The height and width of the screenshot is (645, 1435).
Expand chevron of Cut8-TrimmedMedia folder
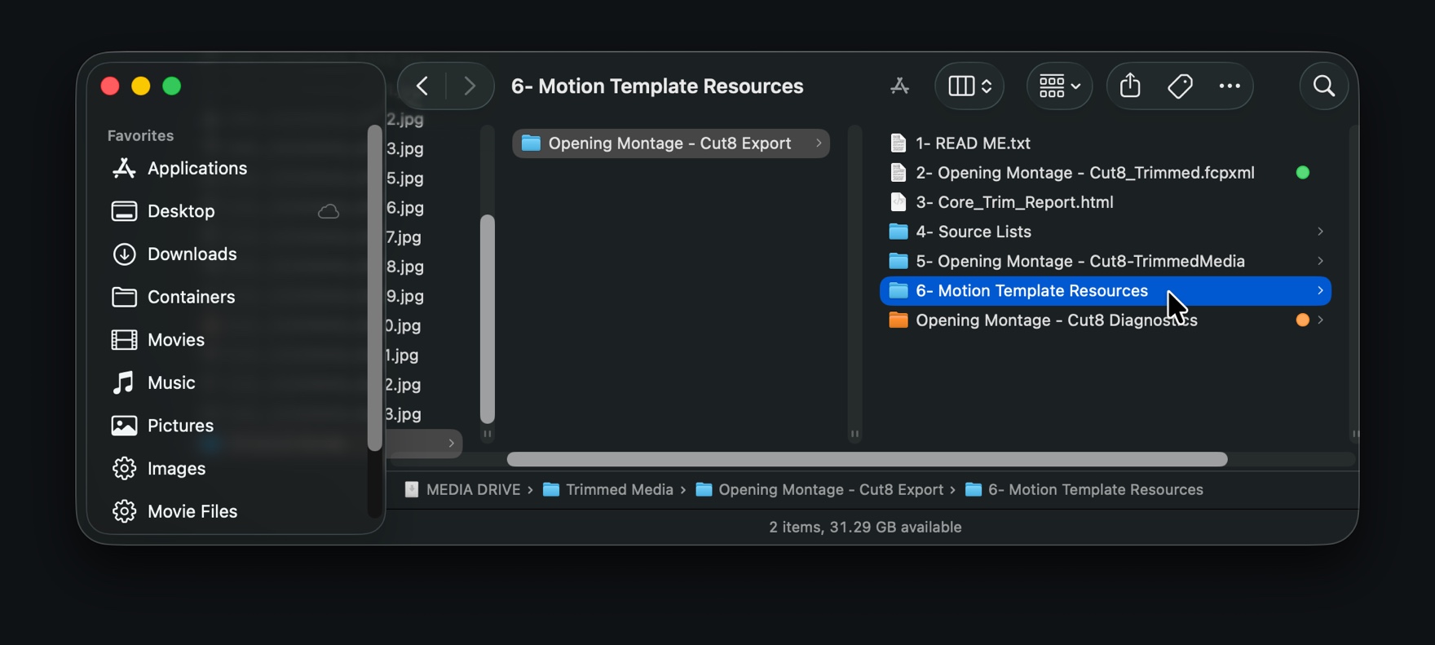pos(1320,261)
